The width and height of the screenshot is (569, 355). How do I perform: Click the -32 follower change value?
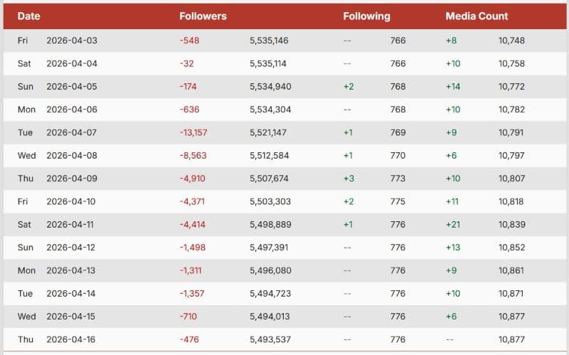pyautogui.click(x=187, y=63)
